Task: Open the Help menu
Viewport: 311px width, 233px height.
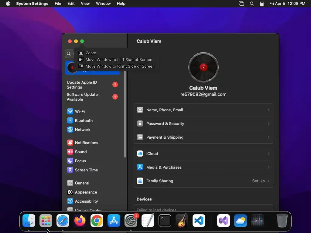Action: pos(121,4)
